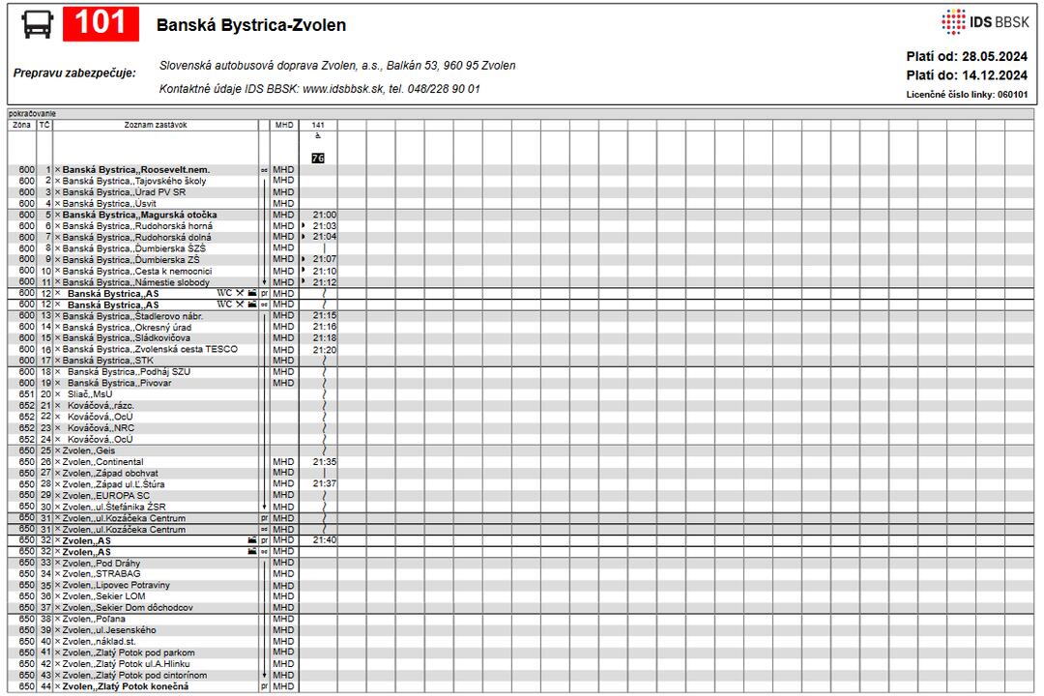Click the 21:40 arrival time at Zvolen,,AS
Image resolution: width=1044 pixels, height=696 pixels.
tap(325, 540)
